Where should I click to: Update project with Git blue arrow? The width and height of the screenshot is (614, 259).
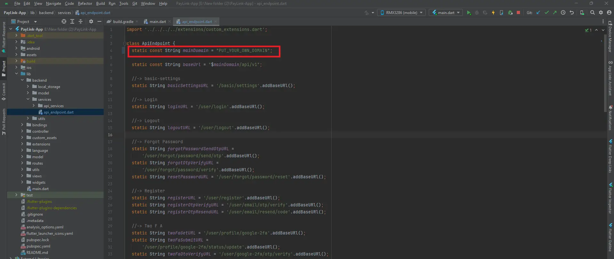point(538,13)
